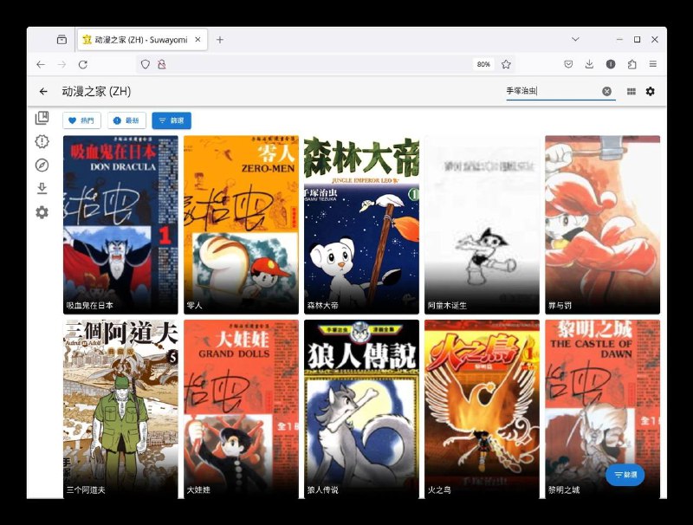Viewport: 693px width, 525px height.
Task: Bookmark this page with the star toggle
Action: pyautogui.click(x=506, y=64)
